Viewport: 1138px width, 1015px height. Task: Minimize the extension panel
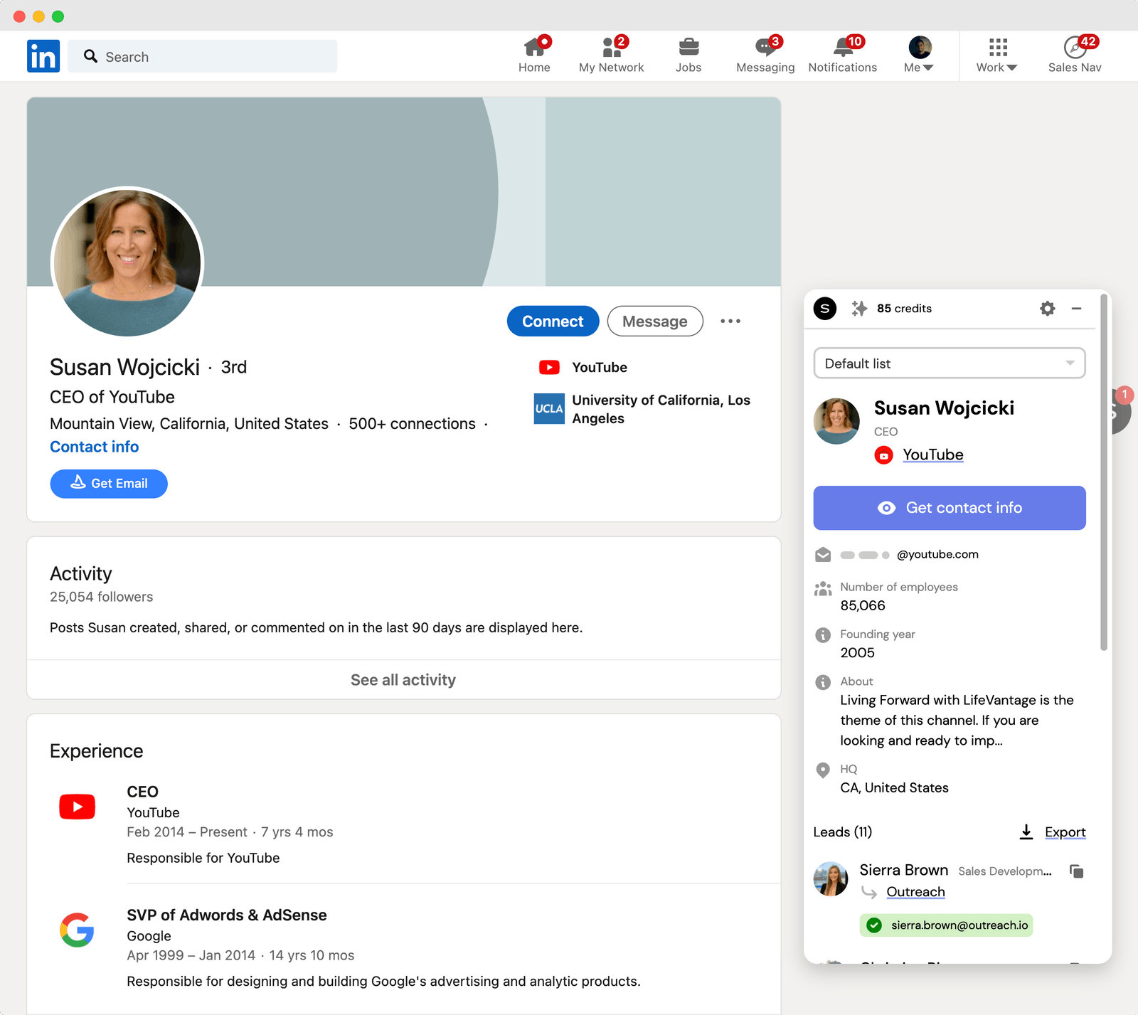pyautogui.click(x=1077, y=308)
